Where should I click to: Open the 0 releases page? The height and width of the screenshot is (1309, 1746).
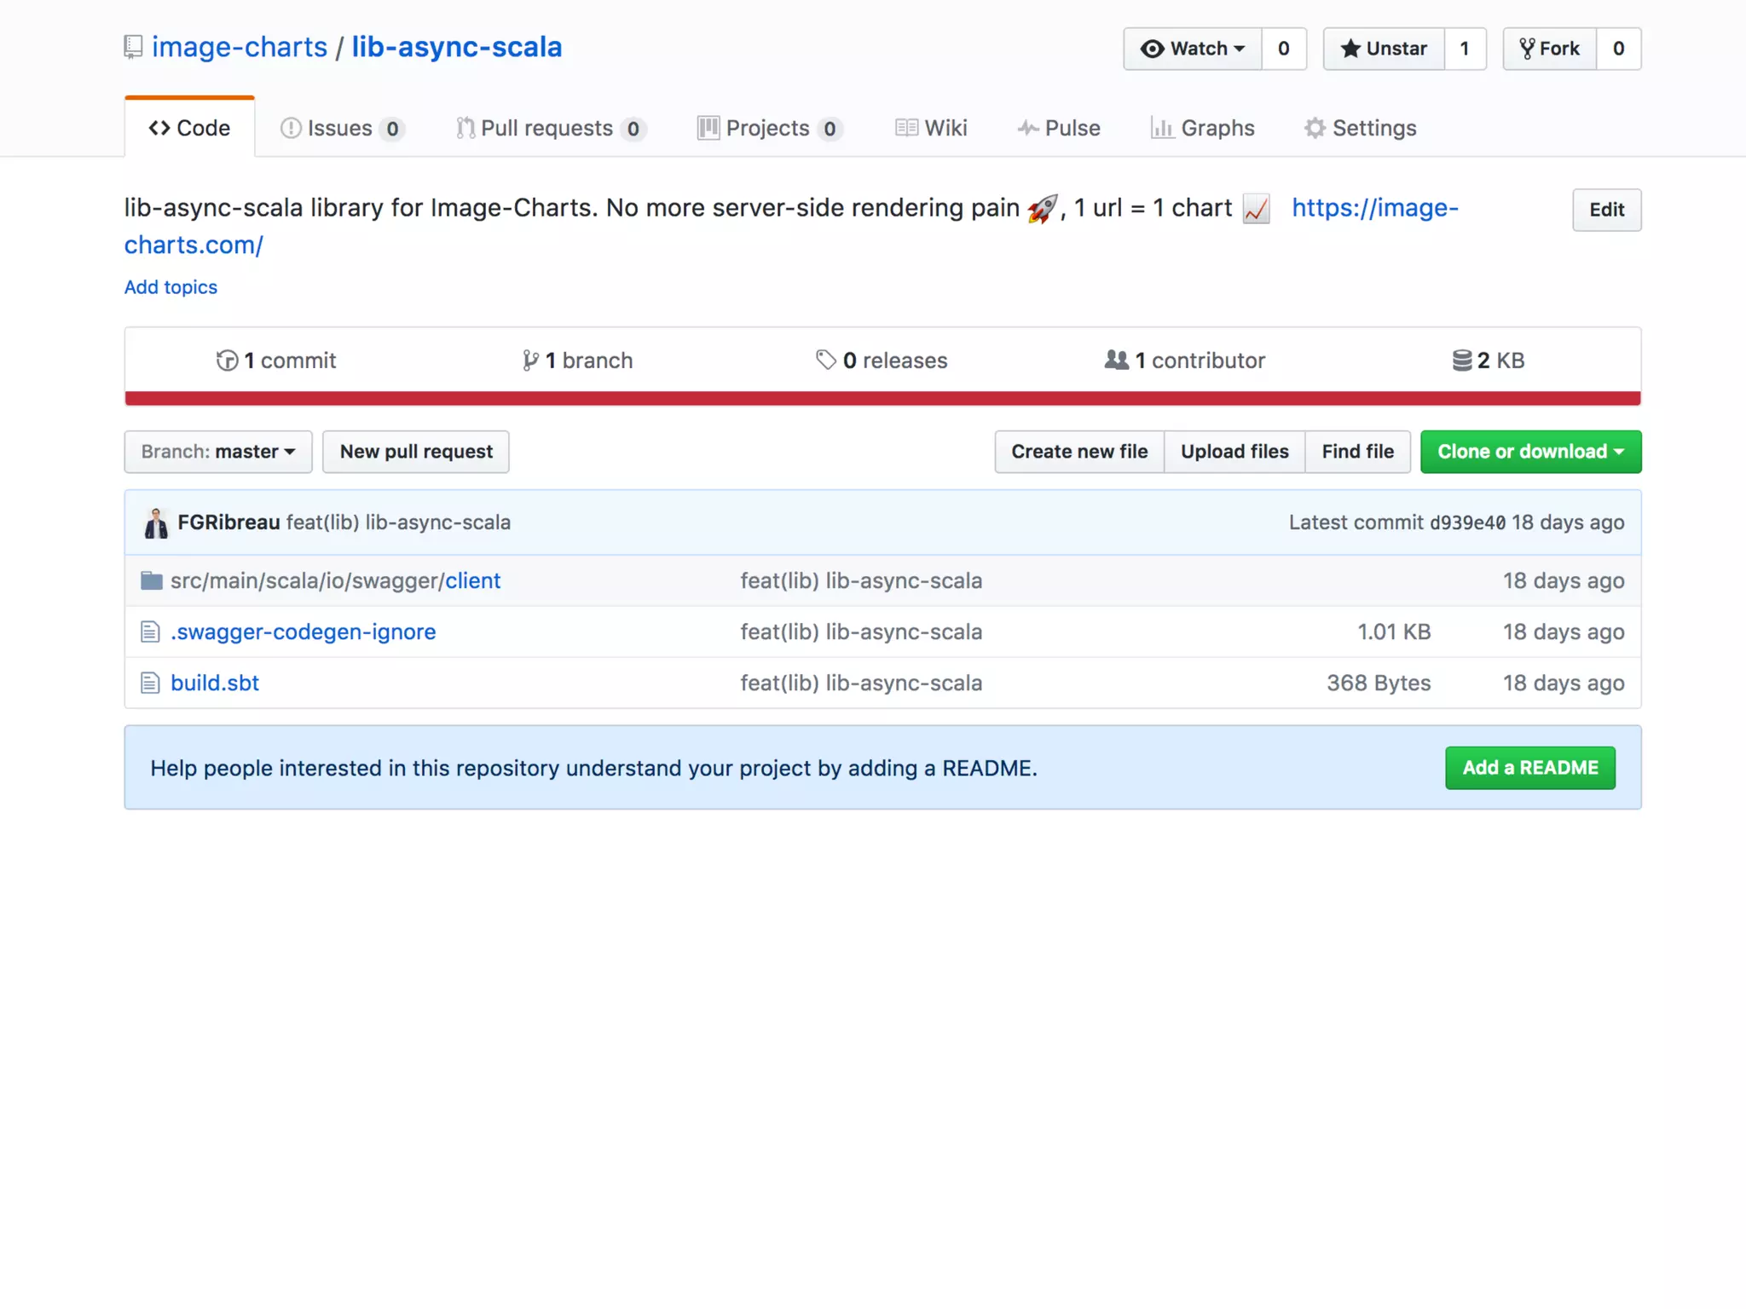click(x=882, y=360)
